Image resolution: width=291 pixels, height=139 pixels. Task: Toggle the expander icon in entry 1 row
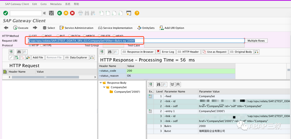click(150, 111)
